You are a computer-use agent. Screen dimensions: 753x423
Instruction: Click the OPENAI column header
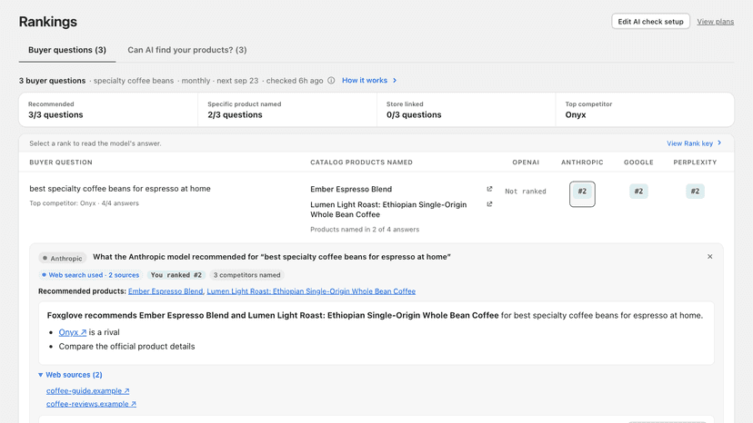point(526,162)
